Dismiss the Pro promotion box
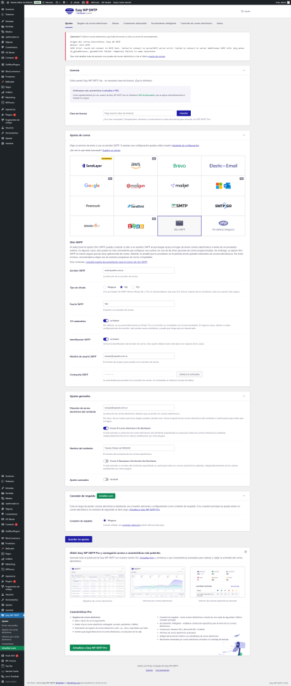This screenshot has height=686, width=291. [x=245, y=552]
